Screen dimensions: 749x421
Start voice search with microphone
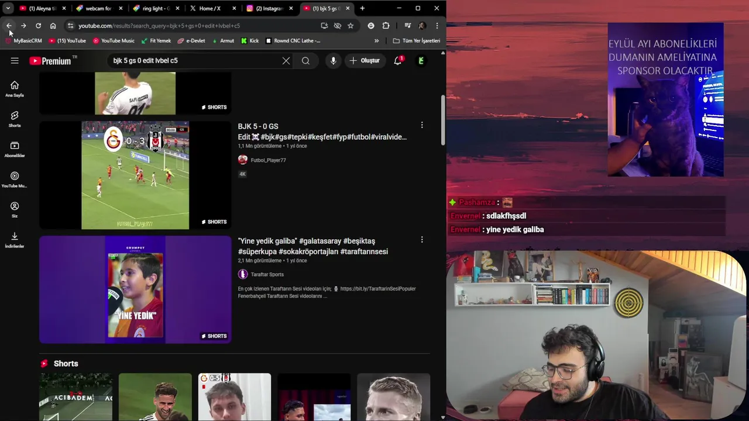point(333,60)
